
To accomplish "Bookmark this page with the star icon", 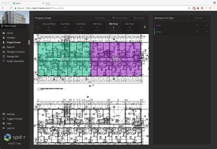I will click(189, 8).
